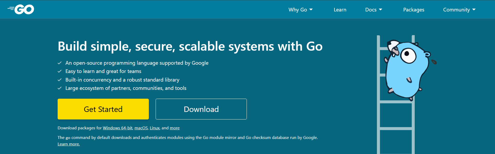Click checkmark icon beside Easy to learn
The height and width of the screenshot is (154, 495).
point(60,71)
